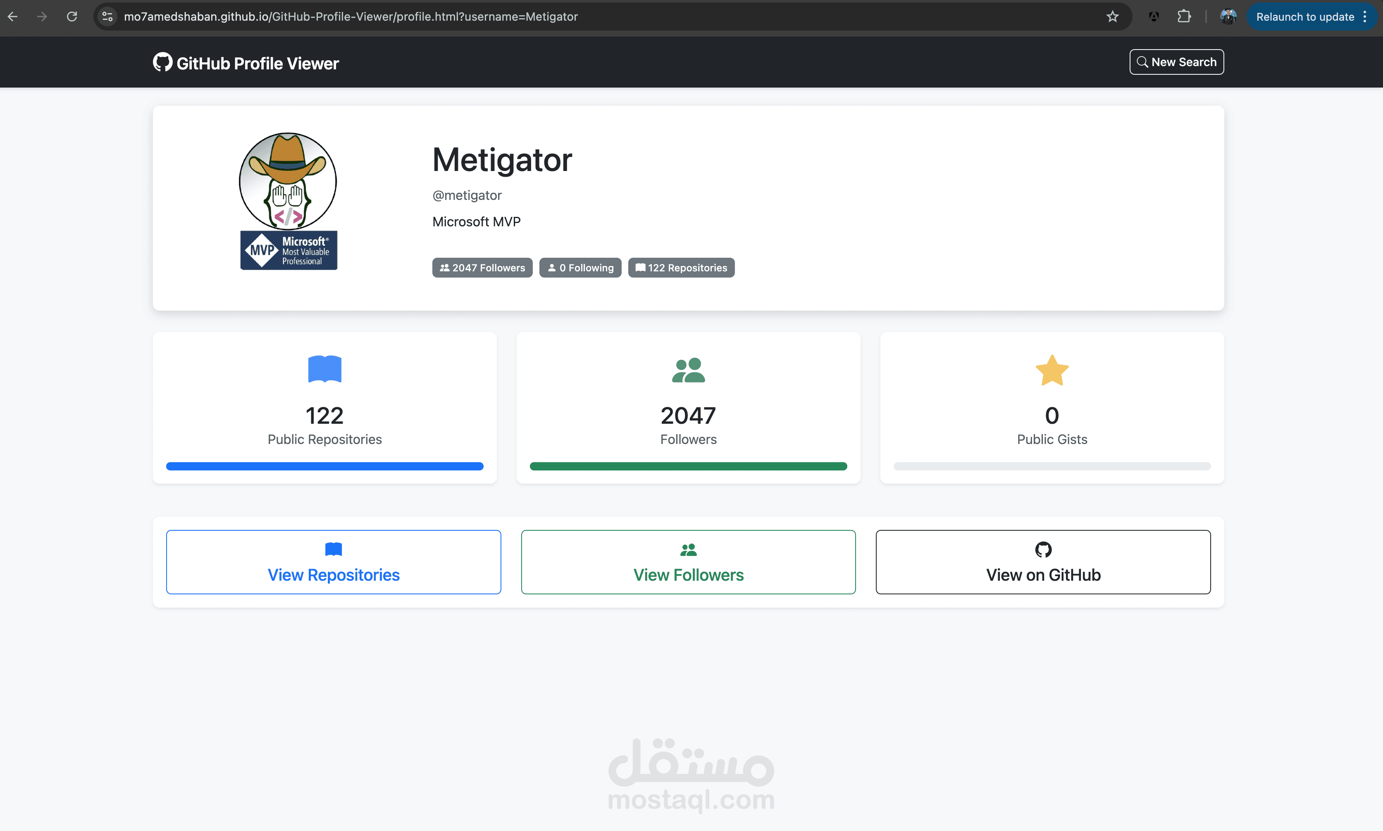Open View Followers
The width and height of the screenshot is (1383, 831).
pyautogui.click(x=688, y=562)
